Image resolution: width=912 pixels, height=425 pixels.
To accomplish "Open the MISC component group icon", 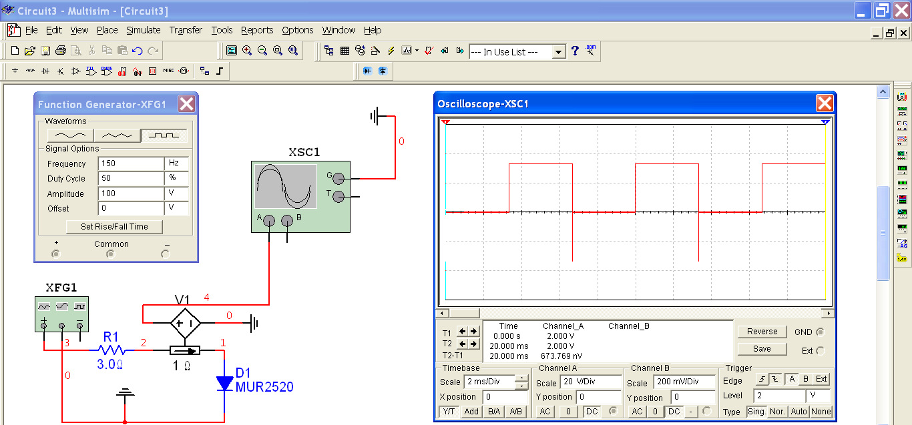I will tap(168, 71).
